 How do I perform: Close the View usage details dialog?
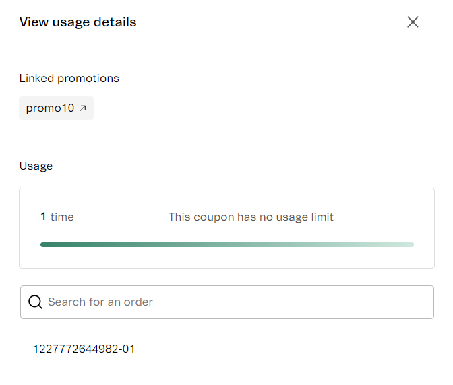point(413,22)
